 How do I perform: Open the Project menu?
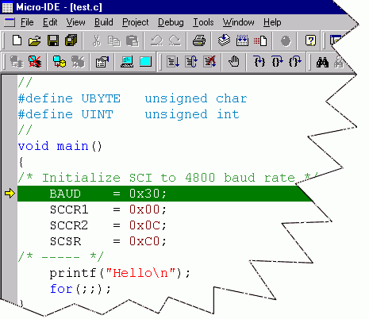click(x=136, y=22)
